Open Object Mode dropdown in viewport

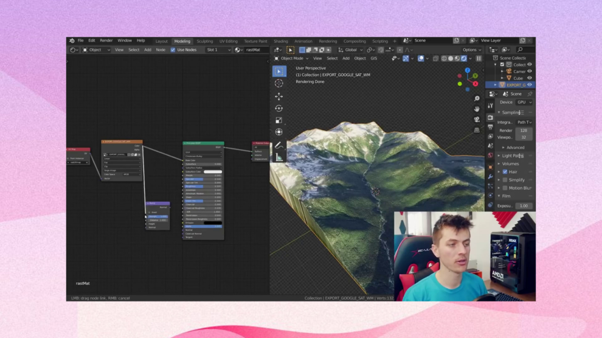coord(291,59)
